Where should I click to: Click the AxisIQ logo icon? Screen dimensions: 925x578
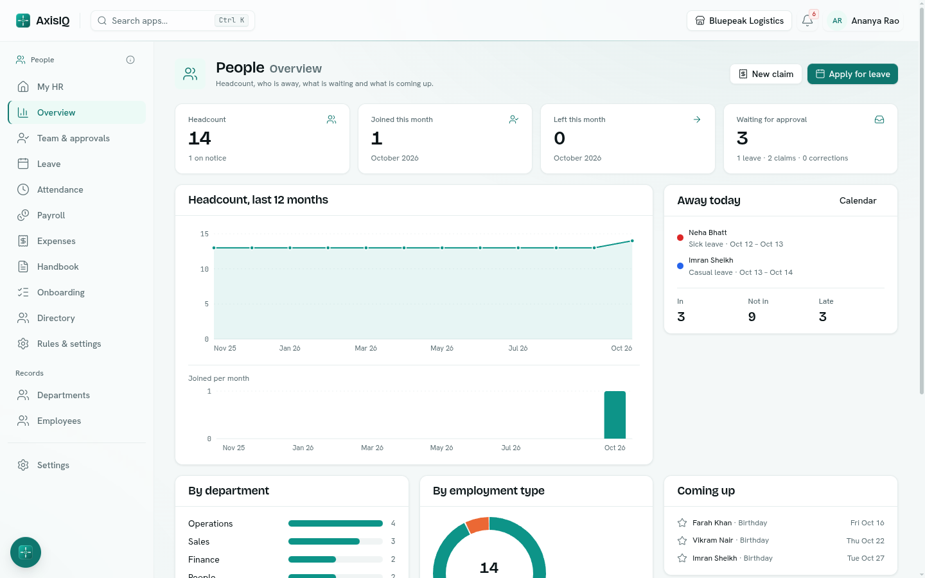(23, 21)
